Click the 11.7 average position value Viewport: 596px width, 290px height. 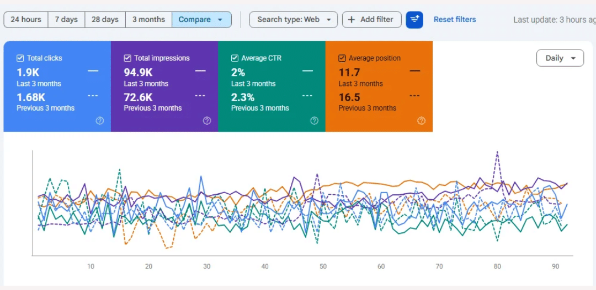[x=349, y=72]
